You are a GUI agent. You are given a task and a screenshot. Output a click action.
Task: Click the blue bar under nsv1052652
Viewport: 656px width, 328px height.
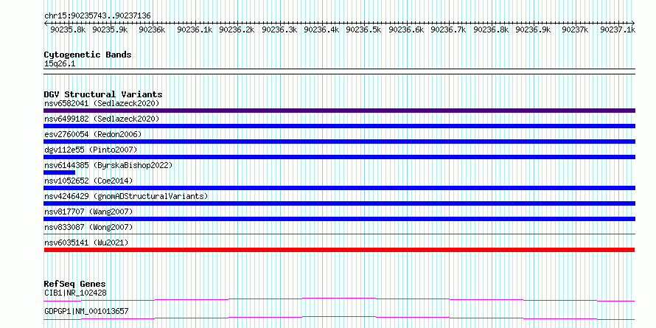pyautogui.click(x=339, y=188)
